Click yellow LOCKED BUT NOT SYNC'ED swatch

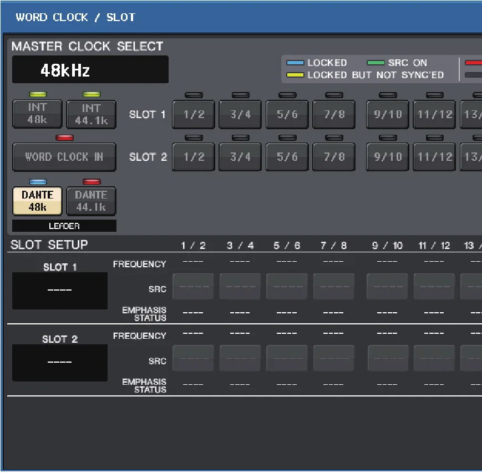(295, 75)
